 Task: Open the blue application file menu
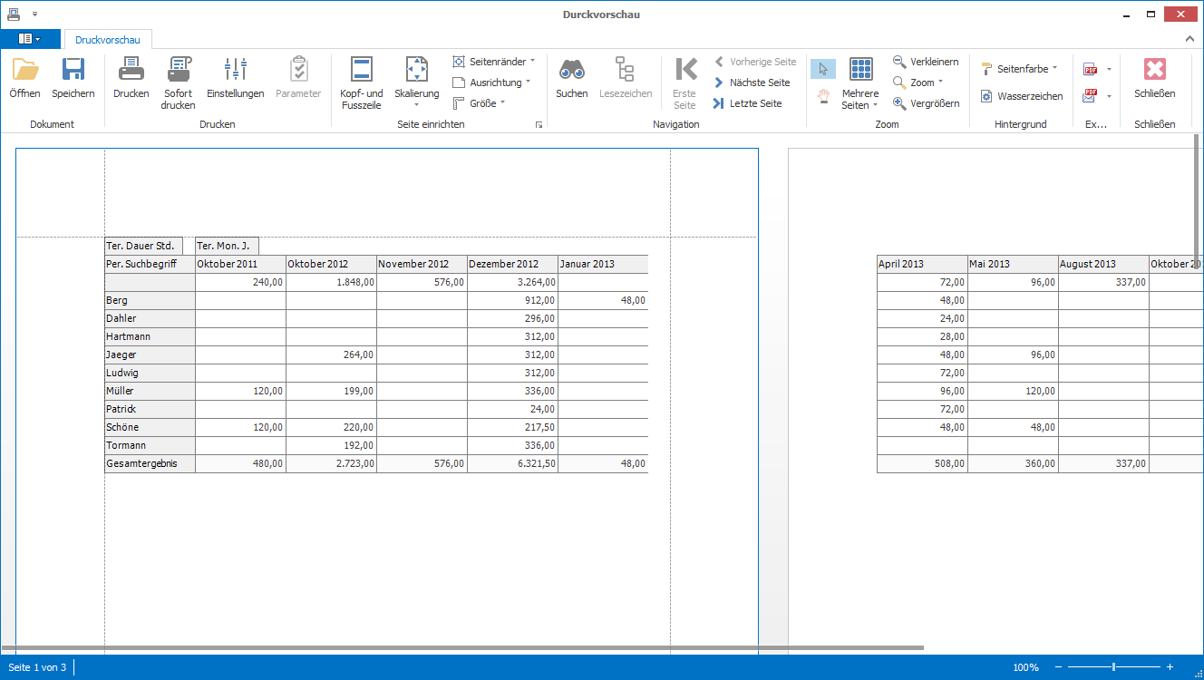coord(30,39)
